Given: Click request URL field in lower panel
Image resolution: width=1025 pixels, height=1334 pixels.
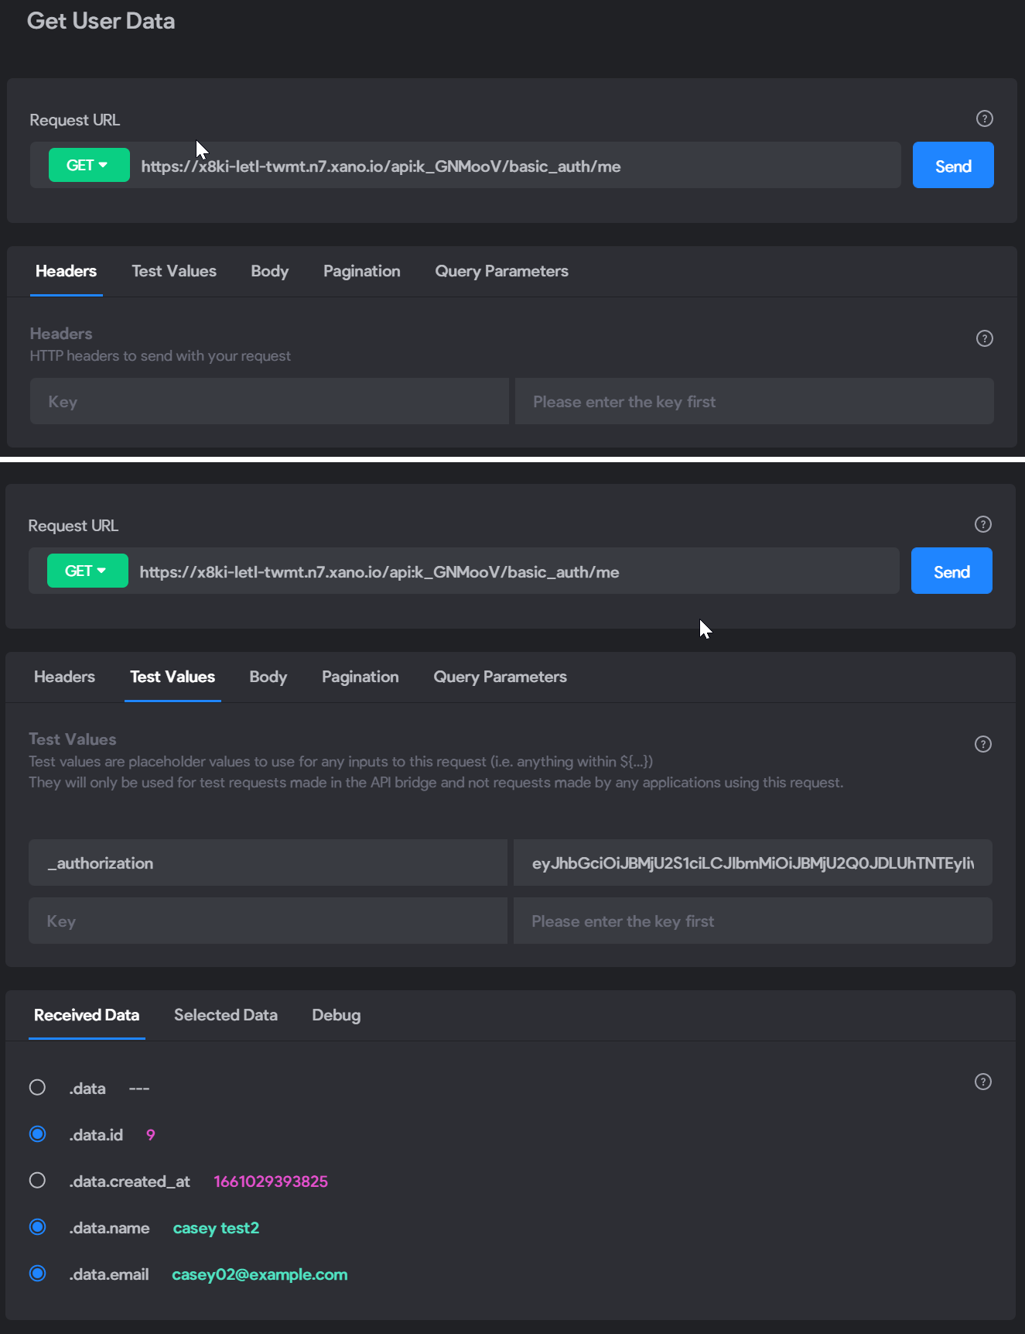Looking at the screenshot, I should point(515,571).
